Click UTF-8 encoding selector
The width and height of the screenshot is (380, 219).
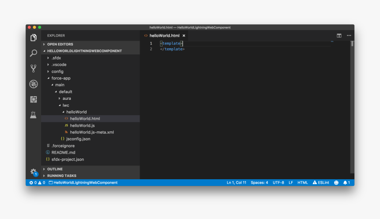click(278, 183)
